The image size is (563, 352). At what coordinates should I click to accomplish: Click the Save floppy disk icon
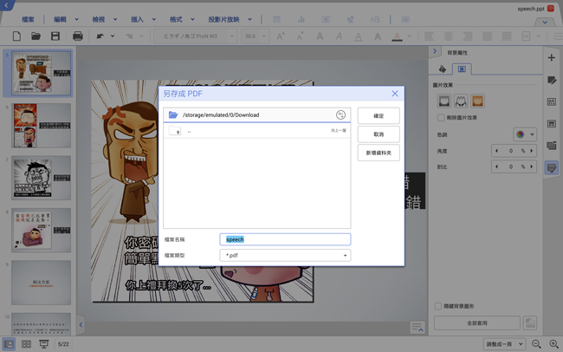pyautogui.click(x=55, y=36)
